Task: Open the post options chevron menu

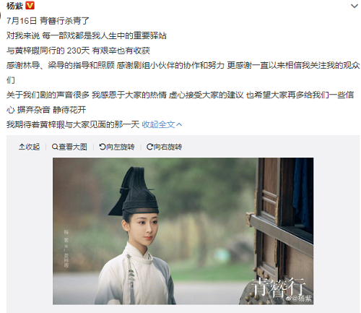Action: pos(355,6)
